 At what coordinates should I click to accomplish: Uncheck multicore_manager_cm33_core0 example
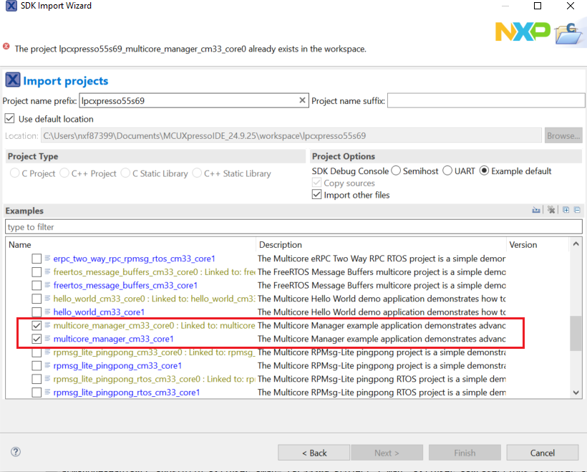pos(37,326)
